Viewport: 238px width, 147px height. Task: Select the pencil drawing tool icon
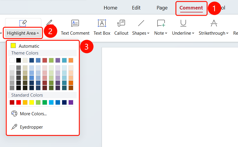pyautogui.click(x=50, y=23)
